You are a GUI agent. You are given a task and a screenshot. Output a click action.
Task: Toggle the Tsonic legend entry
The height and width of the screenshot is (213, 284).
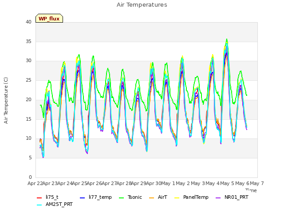click(x=130, y=197)
